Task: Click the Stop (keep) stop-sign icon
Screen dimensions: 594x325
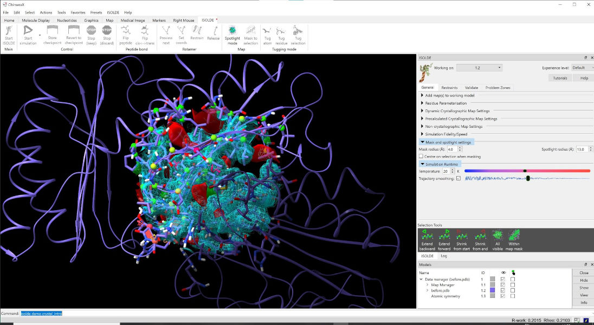Action: [x=91, y=30]
